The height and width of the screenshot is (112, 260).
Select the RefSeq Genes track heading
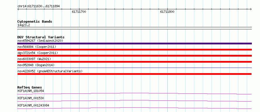click(30, 87)
